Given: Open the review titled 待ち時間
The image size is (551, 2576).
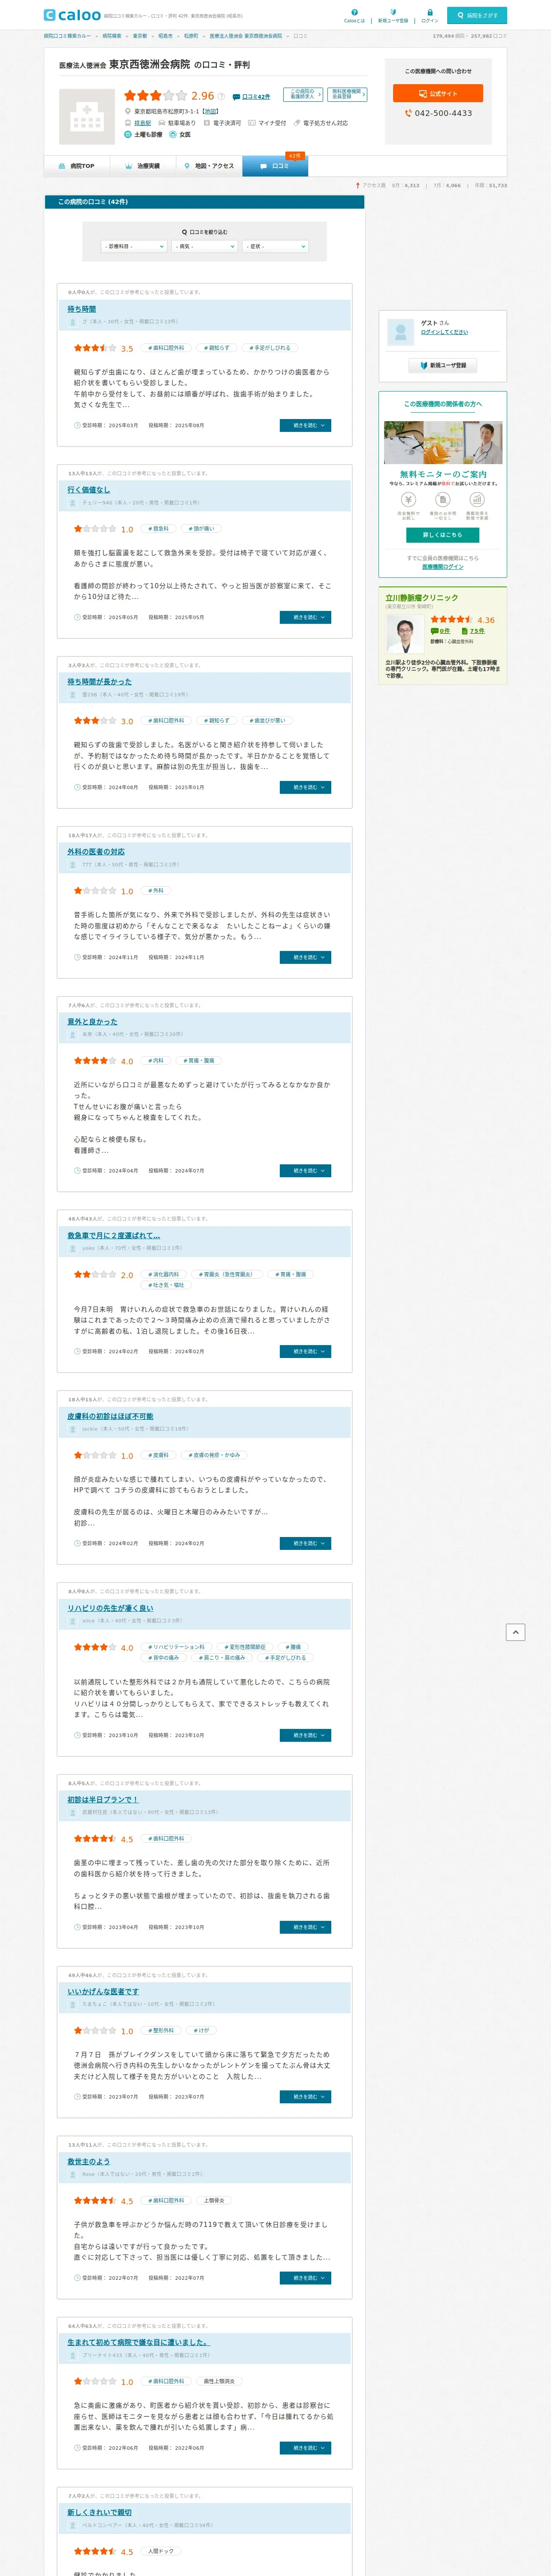Looking at the screenshot, I should click(x=82, y=309).
